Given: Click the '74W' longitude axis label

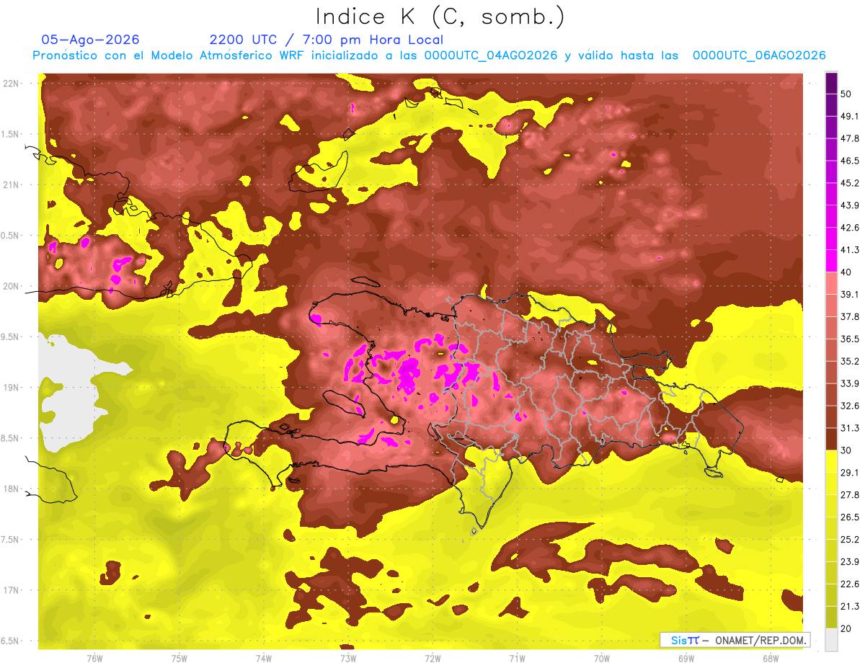Looking at the screenshot, I should point(264,659).
